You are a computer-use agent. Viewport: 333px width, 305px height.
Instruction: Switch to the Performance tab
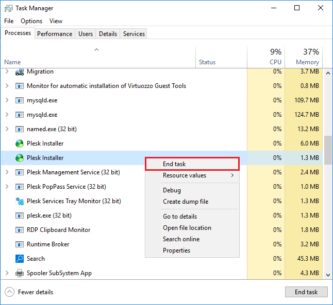[54, 34]
